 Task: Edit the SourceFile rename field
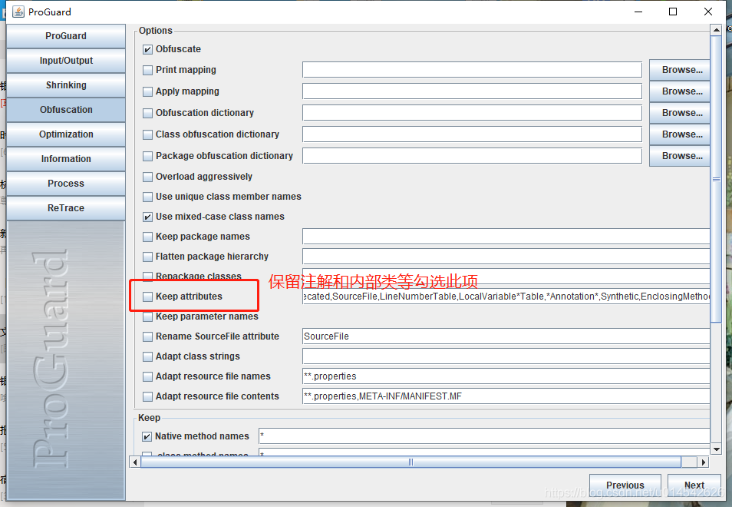click(506, 336)
